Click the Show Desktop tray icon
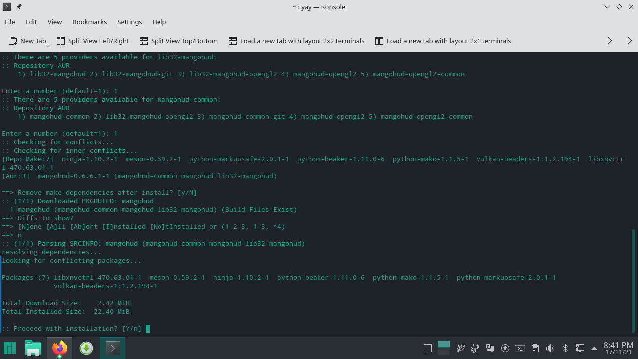638x359 pixels. (x=427, y=348)
